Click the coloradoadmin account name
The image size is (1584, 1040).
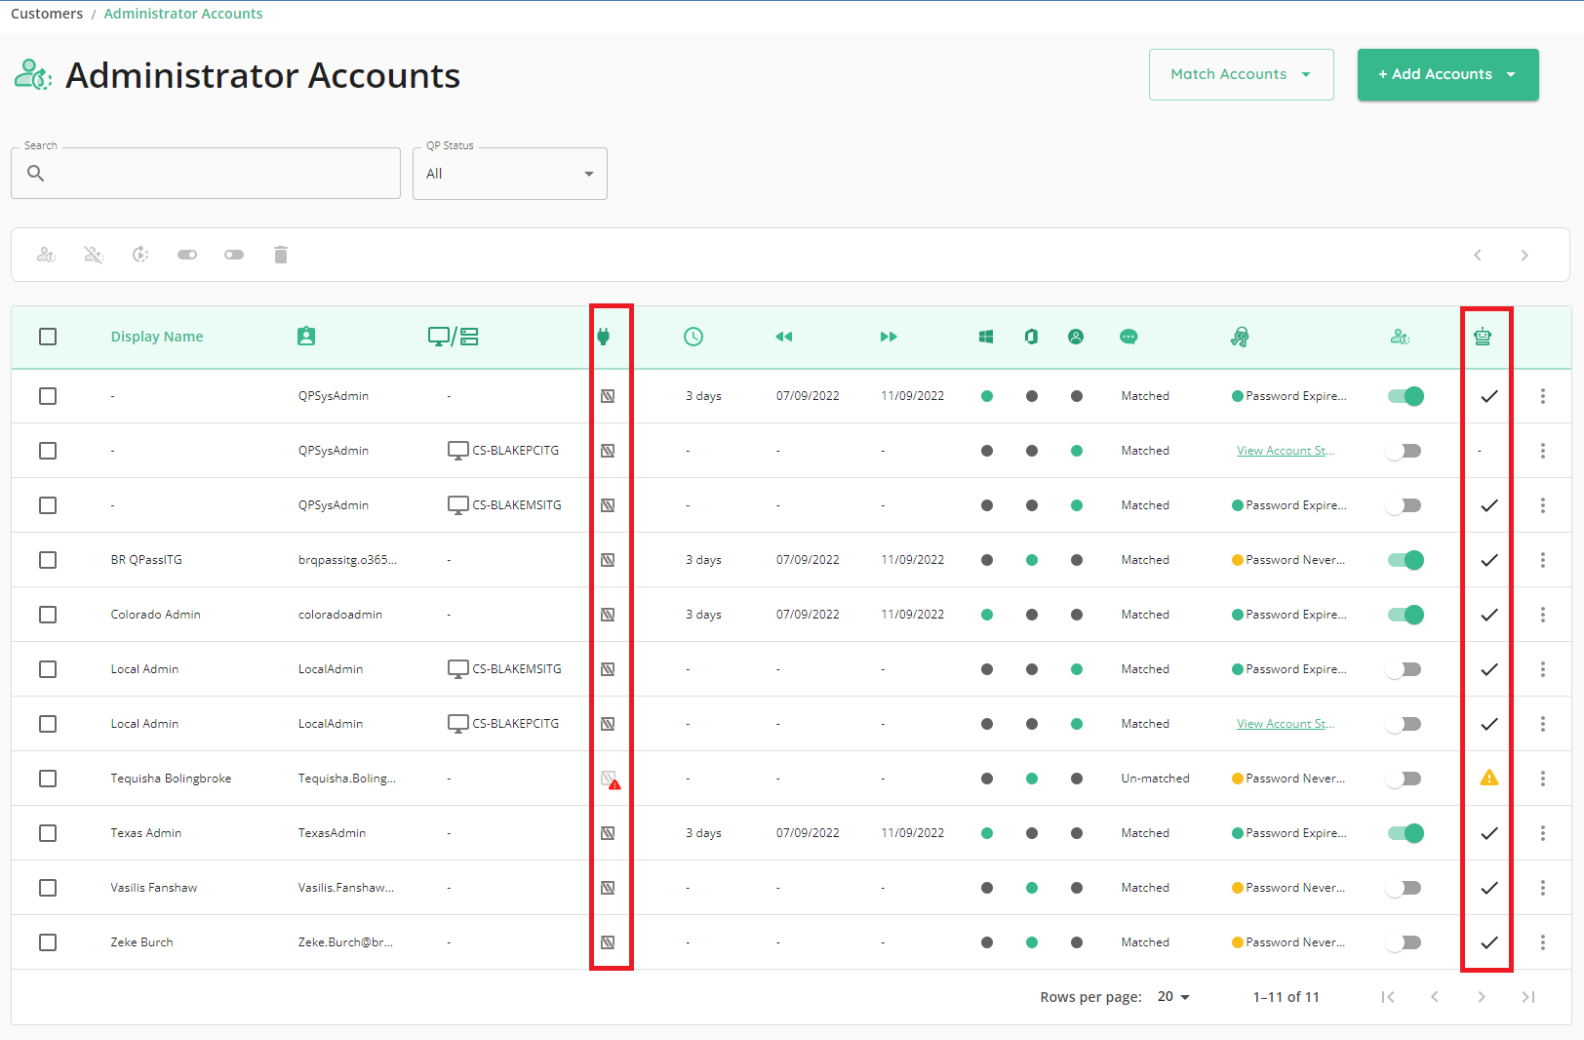340,615
